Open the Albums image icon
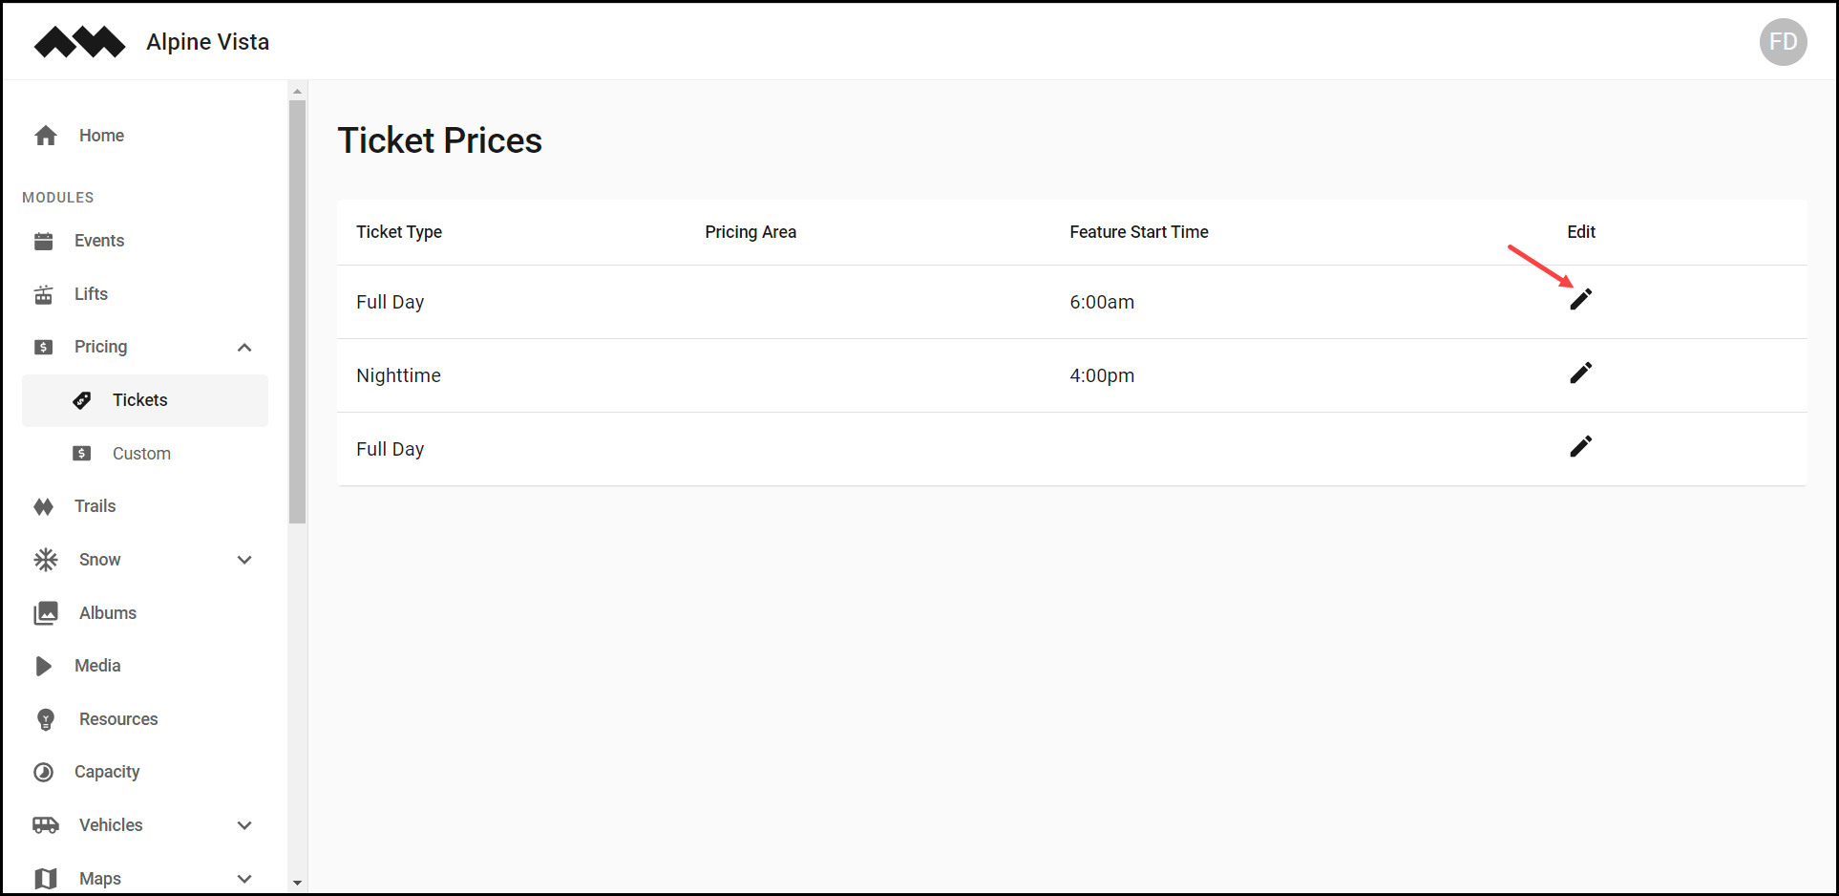 pos(44,612)
